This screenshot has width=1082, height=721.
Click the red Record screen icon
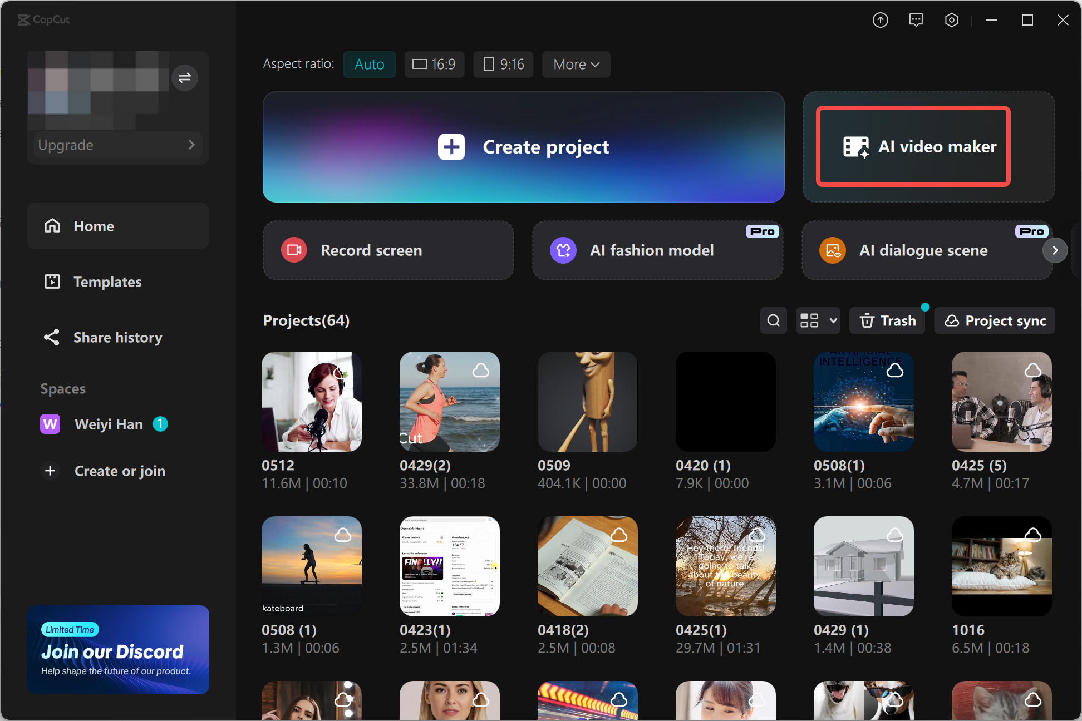click(294, 250)
